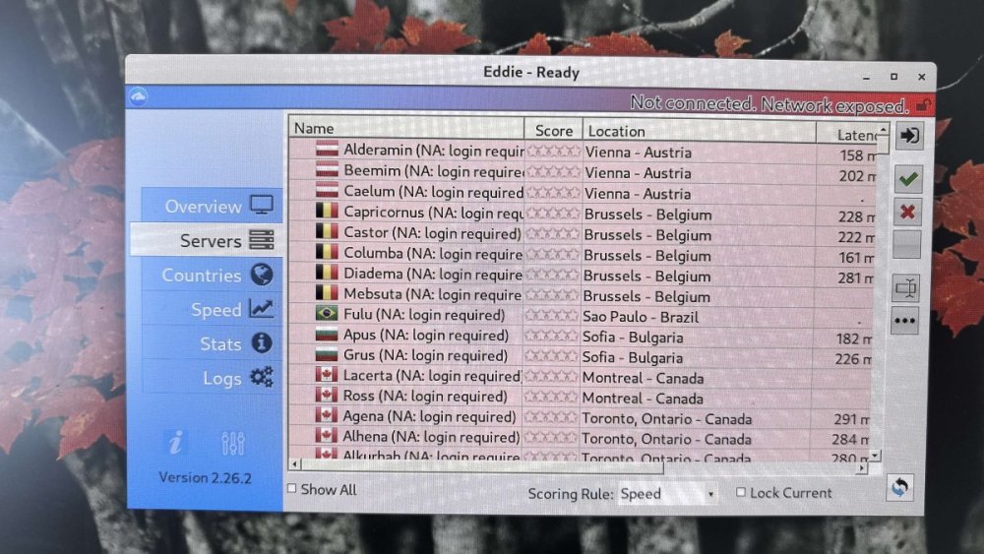Maximize the Eddie window
984x554 pixels.
coord(894,77)
